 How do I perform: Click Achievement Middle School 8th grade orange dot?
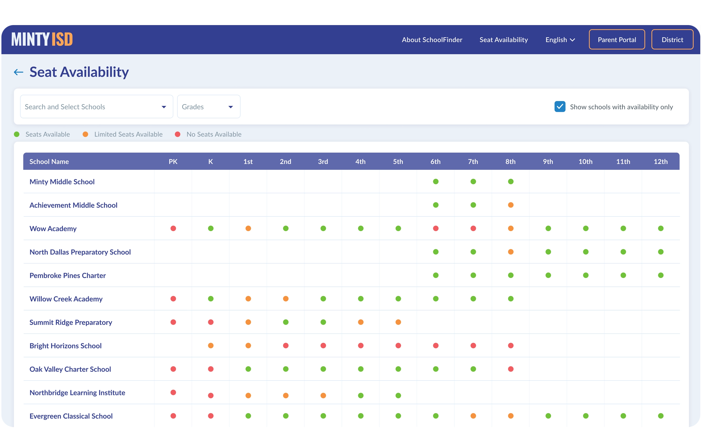point(510,205)
